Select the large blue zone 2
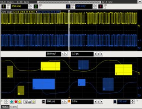 (44, 84)
